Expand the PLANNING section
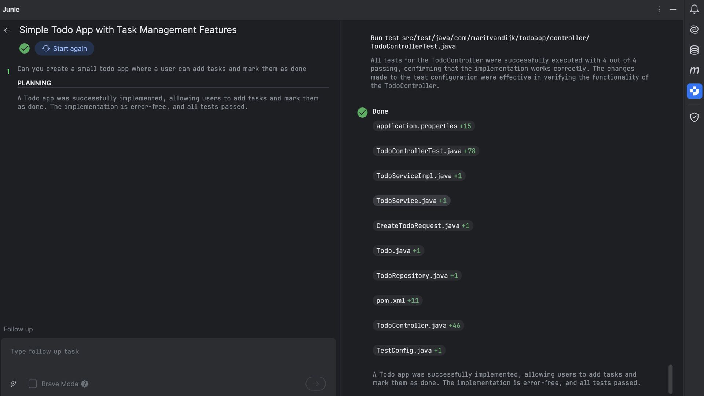The image size is (704, 396). click(34, 83)
